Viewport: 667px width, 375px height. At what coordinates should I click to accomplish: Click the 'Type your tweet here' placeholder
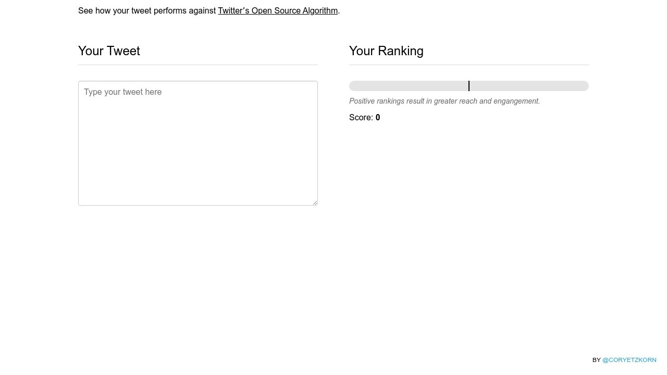click(x=123, y=92)
